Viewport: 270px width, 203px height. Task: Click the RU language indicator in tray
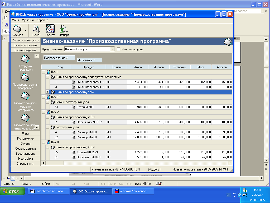pyautogui.click(x=228, y=195)
